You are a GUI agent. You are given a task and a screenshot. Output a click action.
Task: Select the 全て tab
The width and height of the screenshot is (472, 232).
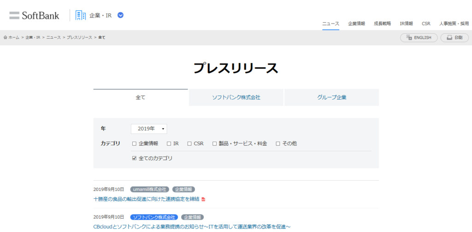pyautogui.click(x=141, y=97)
